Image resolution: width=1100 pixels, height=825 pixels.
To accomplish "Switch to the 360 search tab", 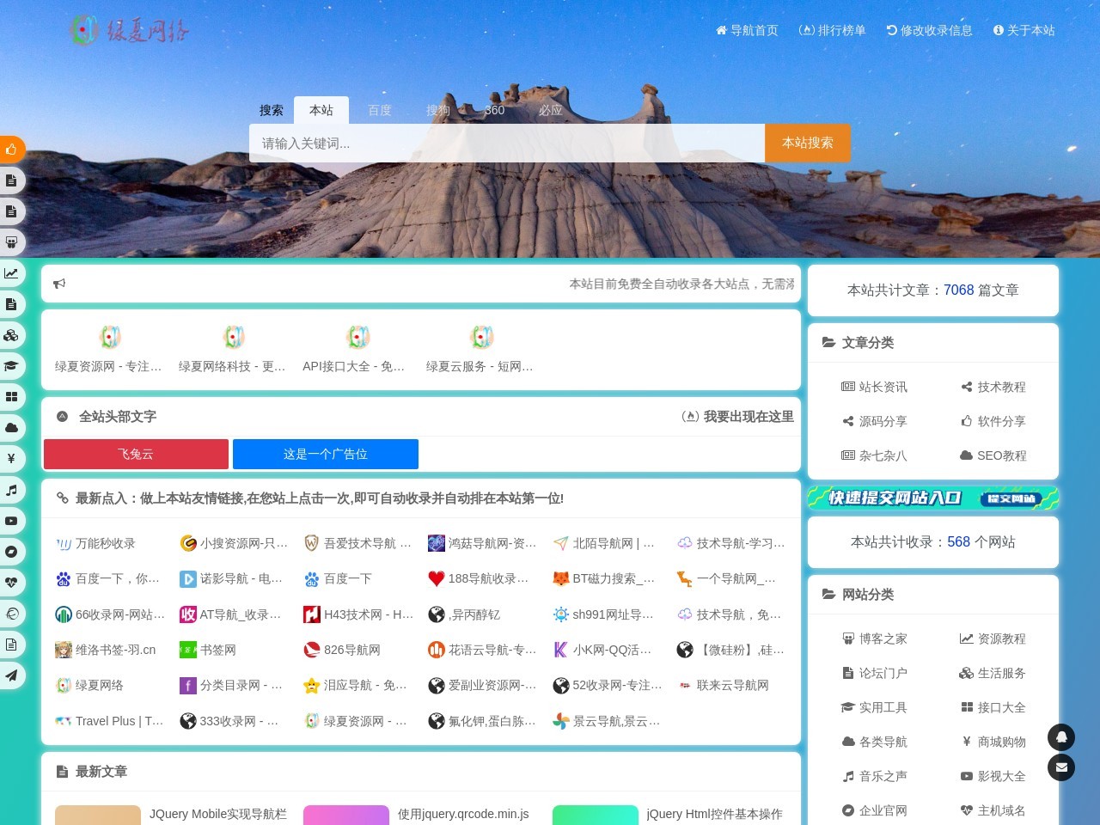I will pyautogui.click(x=494, y=110).
